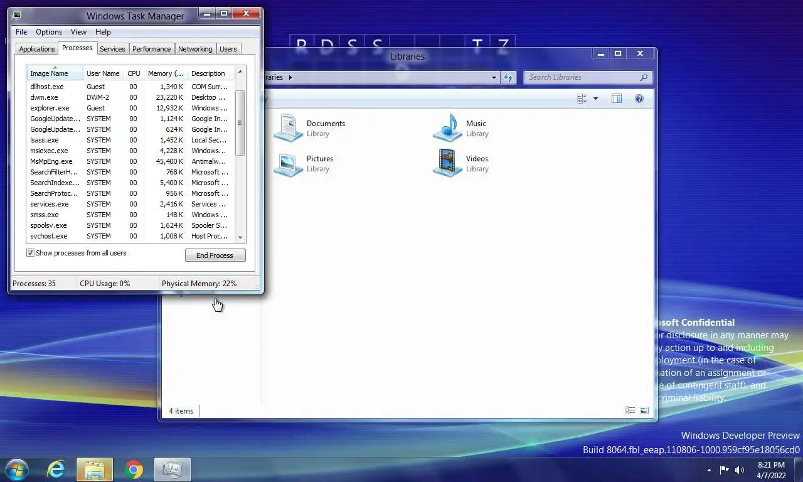Select the spoolsv.exe process row

(x=130, y=225)
